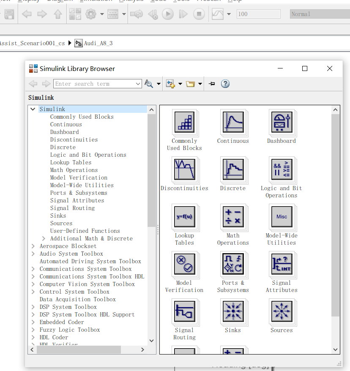
Task: Expand the Aerospace Blockset node
Action: pos(33,246)
